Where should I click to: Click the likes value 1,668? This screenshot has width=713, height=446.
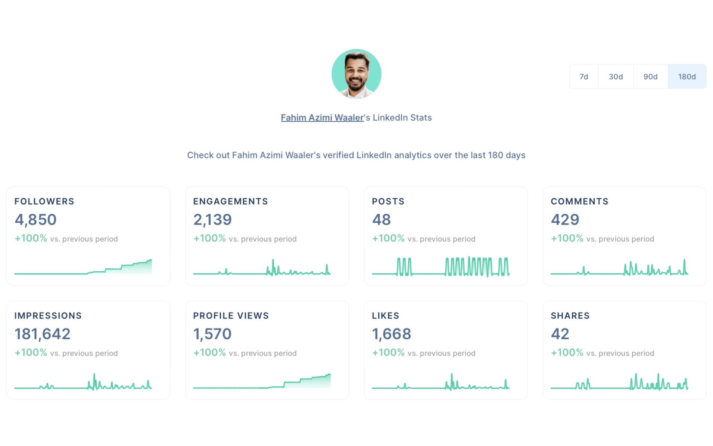(x=392, y=334)
